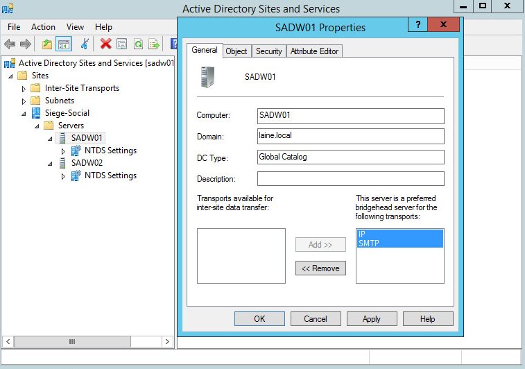
Task: Click NTDS Settings icon under SADW01
Action: pos(76,151)
